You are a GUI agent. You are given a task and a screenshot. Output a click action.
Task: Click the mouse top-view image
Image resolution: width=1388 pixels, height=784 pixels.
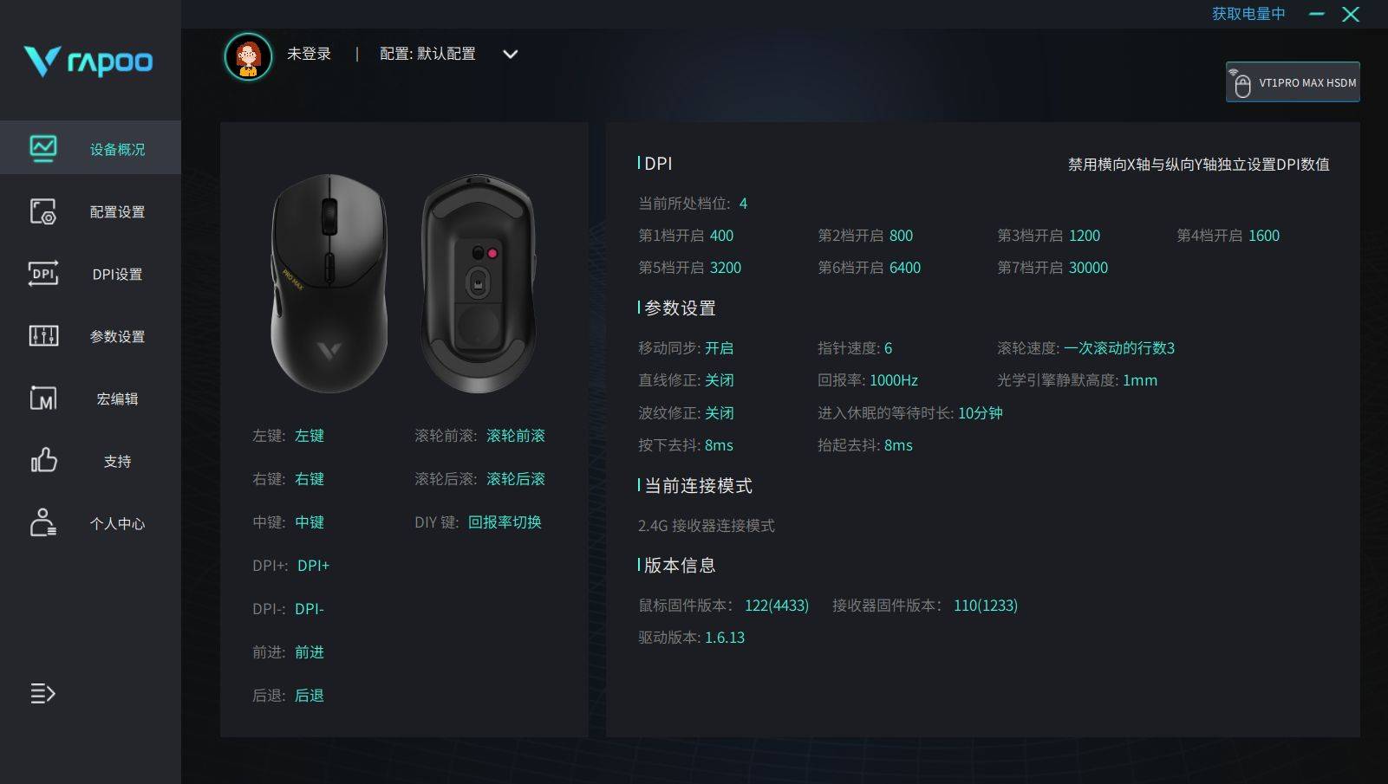click(329, 283)
